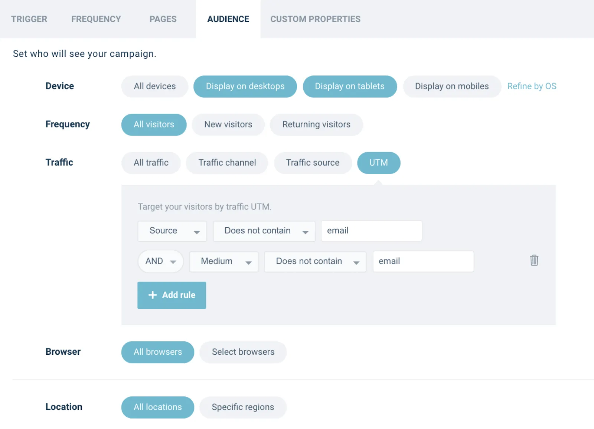Click Add rule button

click(172, 295)
